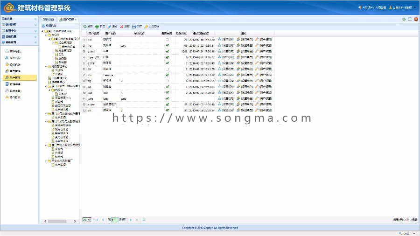Click the green refresh icon in the user grid toolbar

click(84, 27)
